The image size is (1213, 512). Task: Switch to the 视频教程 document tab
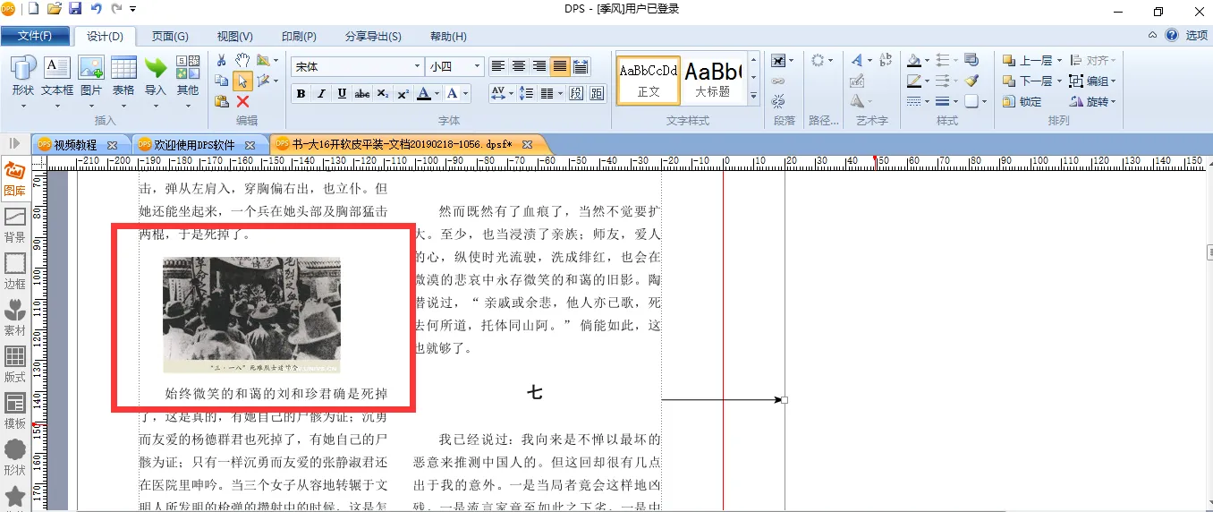point(75,144)
